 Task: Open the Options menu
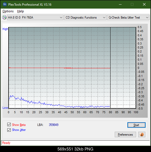(x=8, y=11)
